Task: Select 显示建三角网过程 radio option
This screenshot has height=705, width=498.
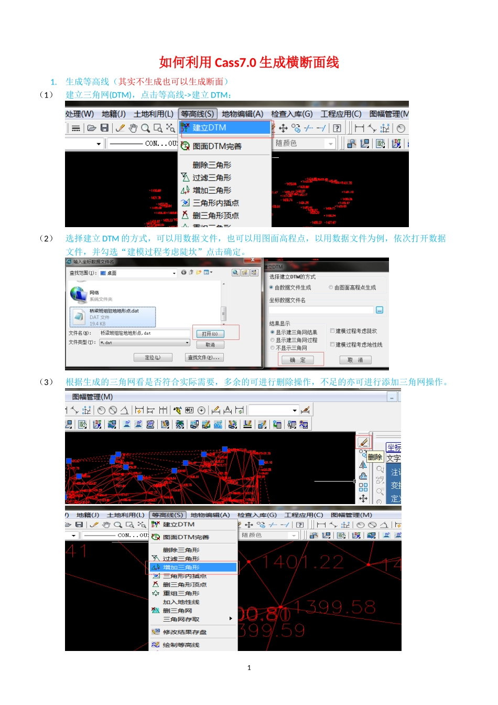Action: tap(273, 340)
